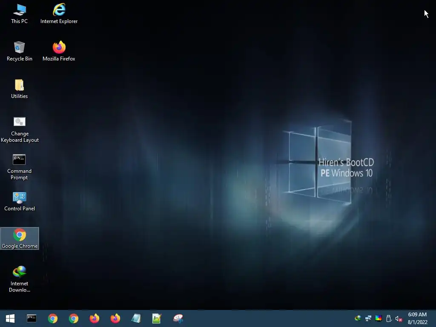
Task: Open This PC desktop icon
Action: [x=20, y=14]
